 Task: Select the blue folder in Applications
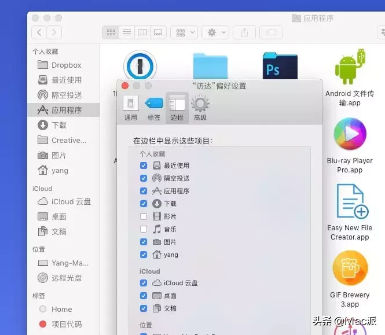(x=210, y=67)
